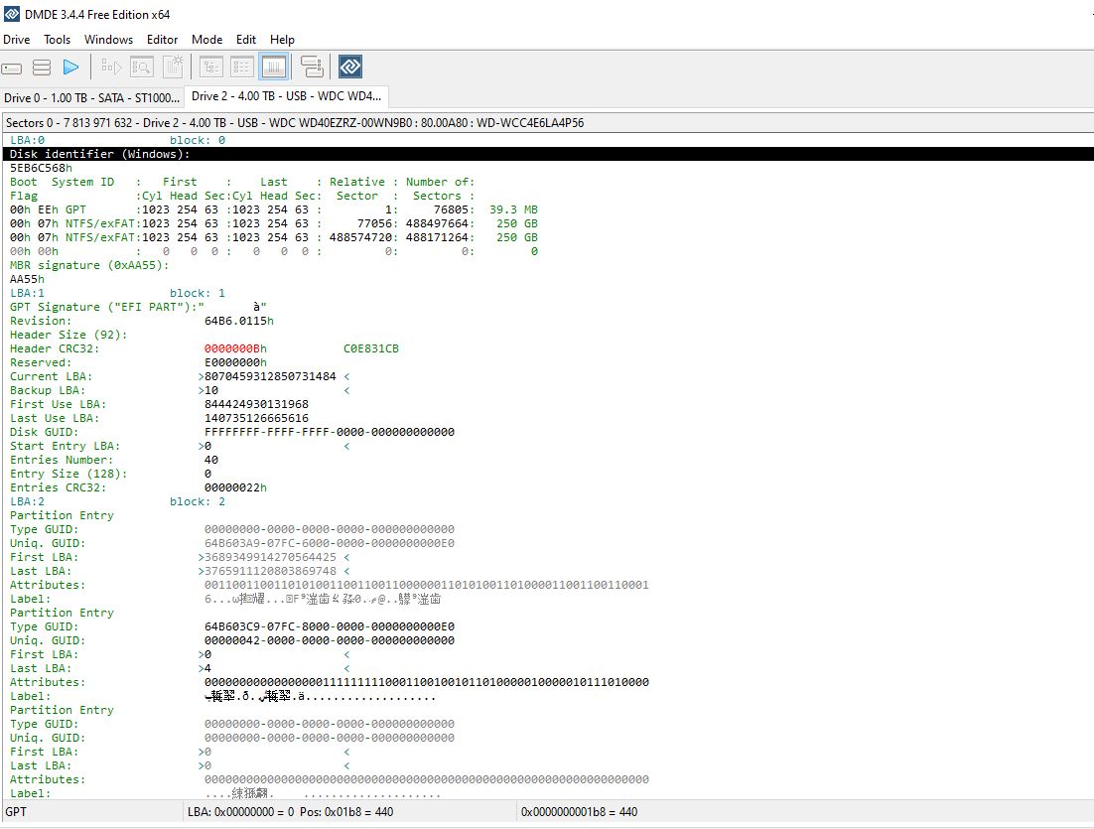Click the Copy Sectors toolbar icon
The height and width of the screenshot is (829, 1094).
(312, 67)
